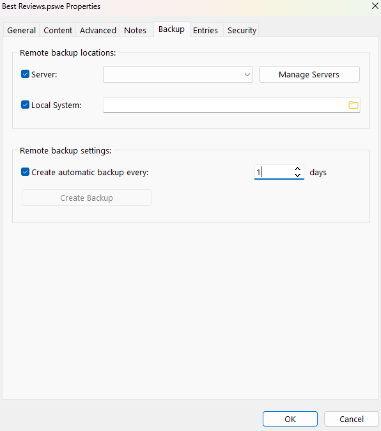381x431 pixels.
Task: Open the Security tab
Action: coord(242,30)
